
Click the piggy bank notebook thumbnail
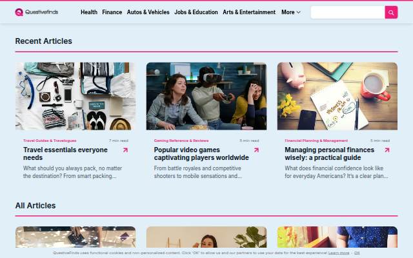click(337, 96)
